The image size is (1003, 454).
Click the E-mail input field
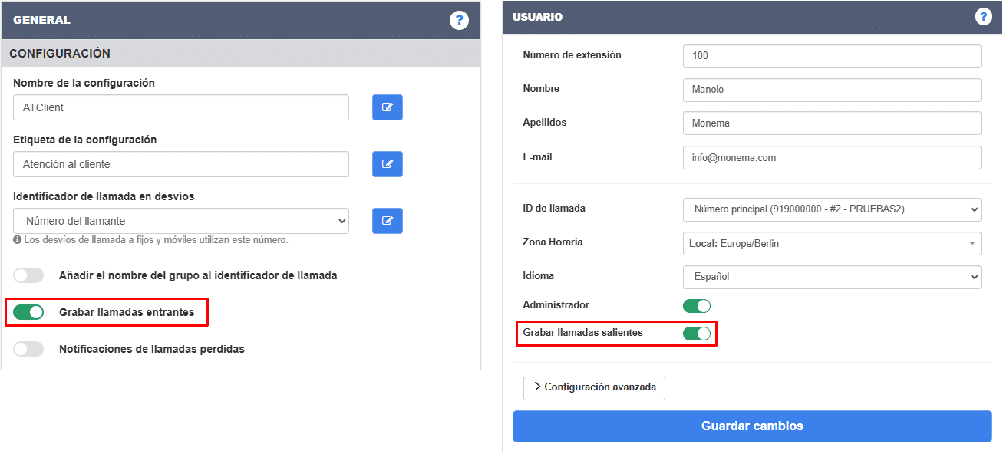pyautogui.click(x=832, y=157)
